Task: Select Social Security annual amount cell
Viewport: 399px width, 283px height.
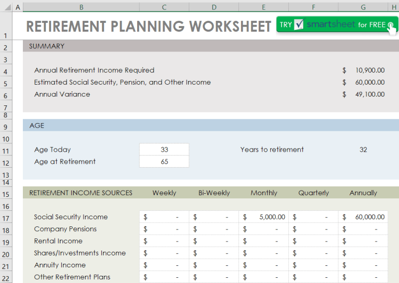Action: (x=363, y=217)
